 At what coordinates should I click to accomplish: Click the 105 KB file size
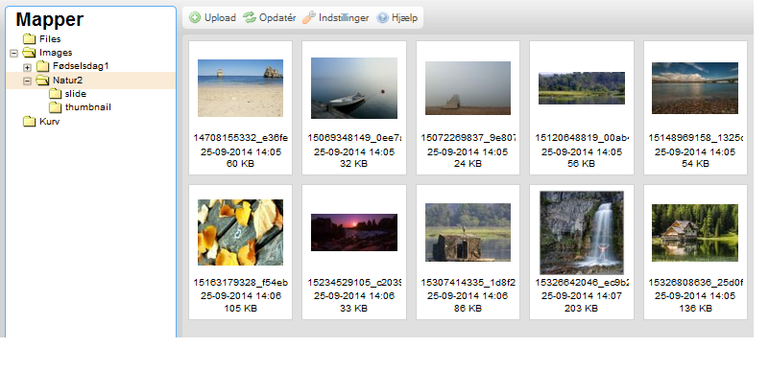(x=240, y=309)
